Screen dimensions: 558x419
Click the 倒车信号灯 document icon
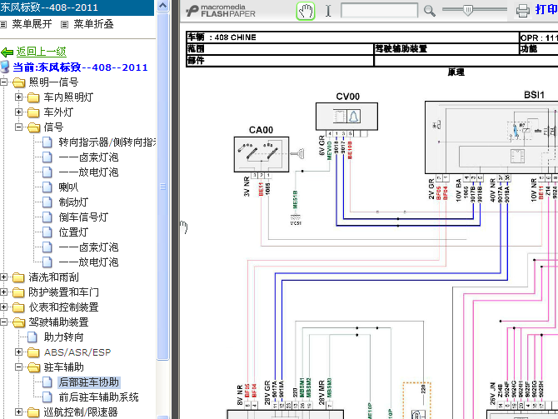coord(47,217)
